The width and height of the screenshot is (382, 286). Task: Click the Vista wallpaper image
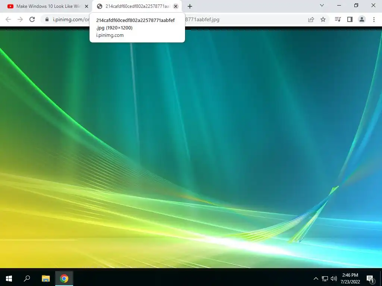click(x=191, y=149)
